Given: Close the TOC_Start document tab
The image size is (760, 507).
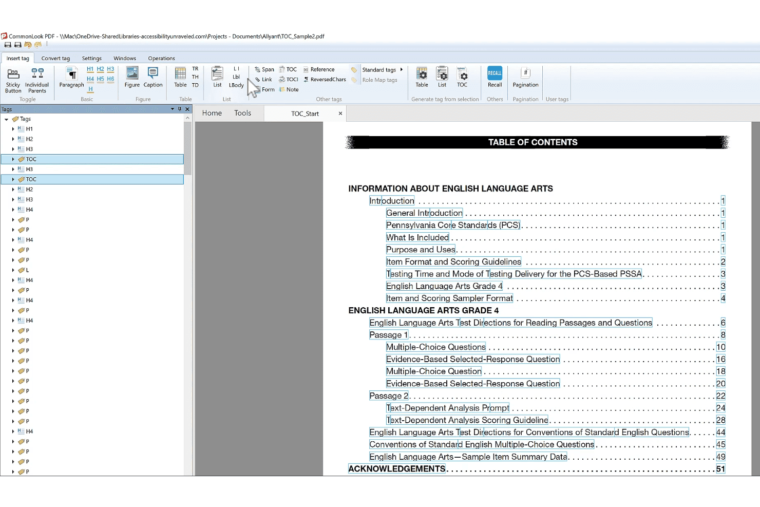Looking at the screenshot, I should click(340, 114).
